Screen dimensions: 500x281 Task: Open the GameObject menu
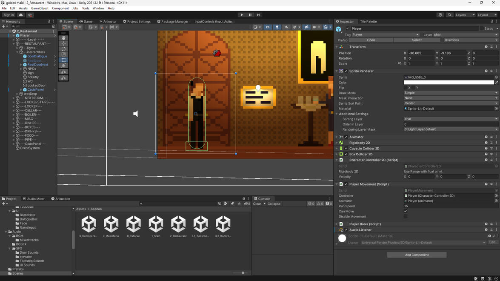click(40, 8)
